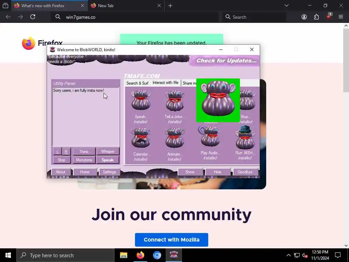Image resolution: width=349 pixels, height=262 pixels.
Task: Open the Firefox hamburger menu
Action: (x=341, y=17)
